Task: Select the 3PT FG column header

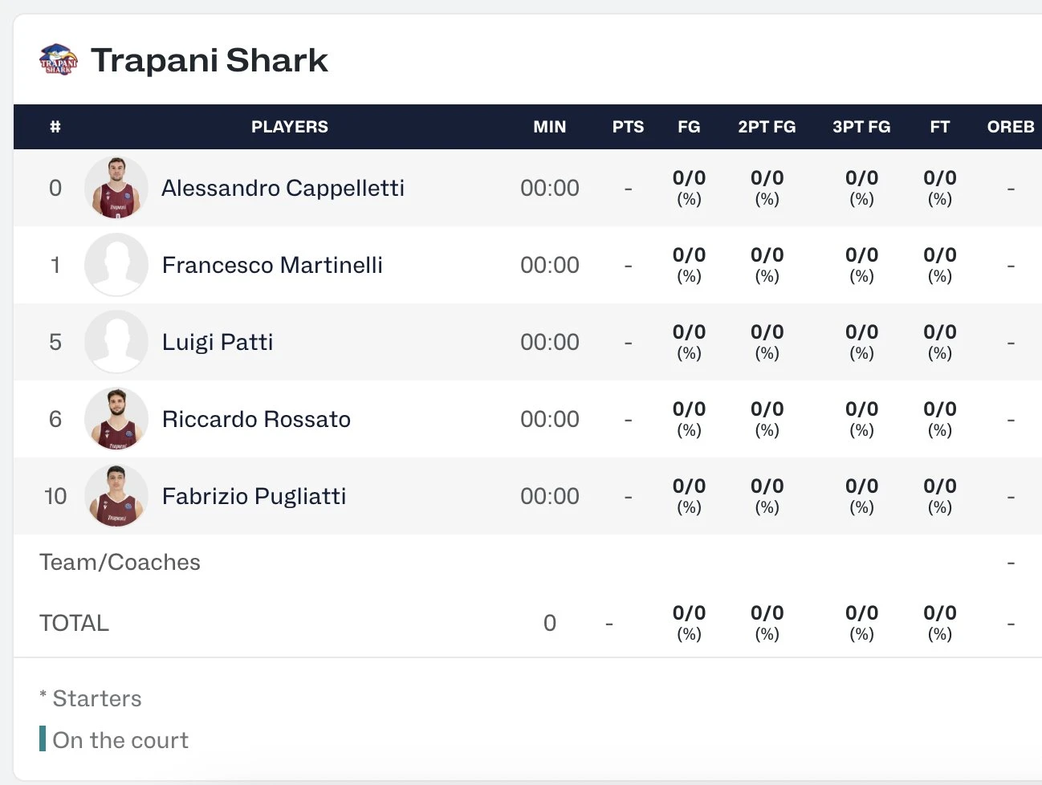Action: tap(861, 127)
